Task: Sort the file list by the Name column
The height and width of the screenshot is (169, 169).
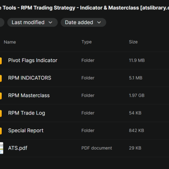Action: point(10,42)
